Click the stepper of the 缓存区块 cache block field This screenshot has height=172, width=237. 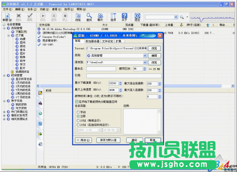tap(145, 69)
